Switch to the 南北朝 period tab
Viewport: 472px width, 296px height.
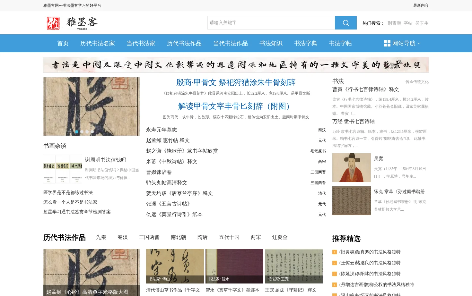tap(179, 237)
